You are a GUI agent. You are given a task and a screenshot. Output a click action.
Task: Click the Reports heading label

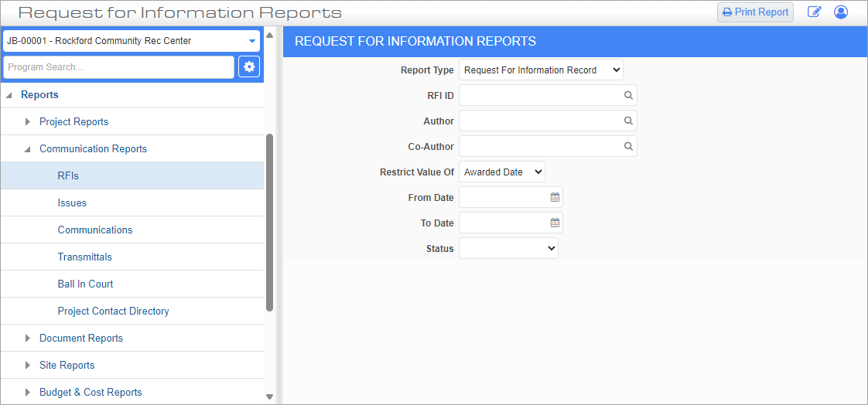39,94
